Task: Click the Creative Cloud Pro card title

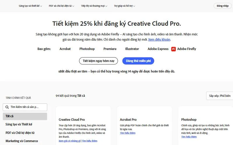Action: tap(72, 120)
